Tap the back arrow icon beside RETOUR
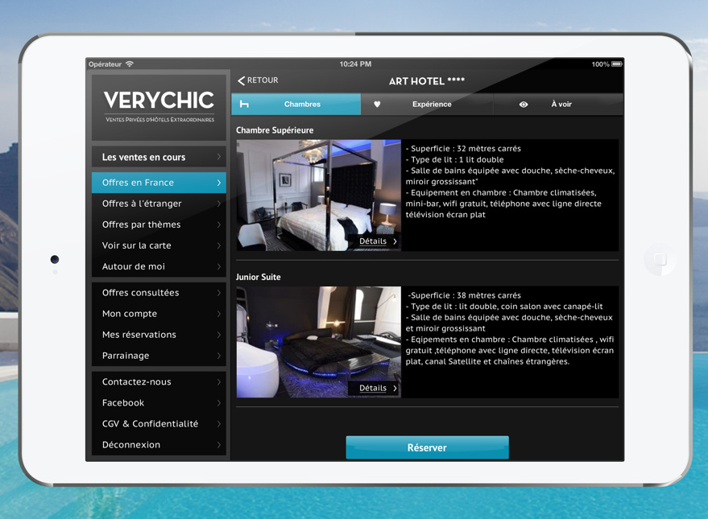This screenshot has width=708, height=519. pos(241,80)
